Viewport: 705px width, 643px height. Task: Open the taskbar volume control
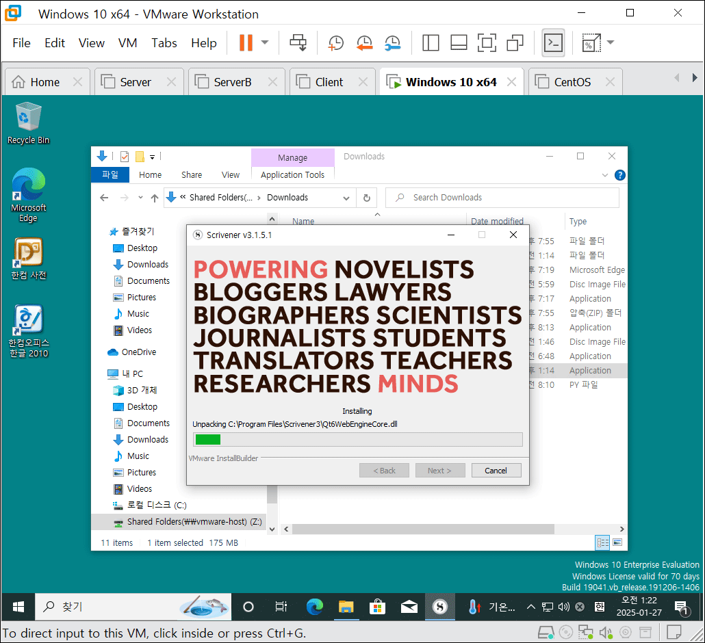pyautogui.click(x=563, y=607)
